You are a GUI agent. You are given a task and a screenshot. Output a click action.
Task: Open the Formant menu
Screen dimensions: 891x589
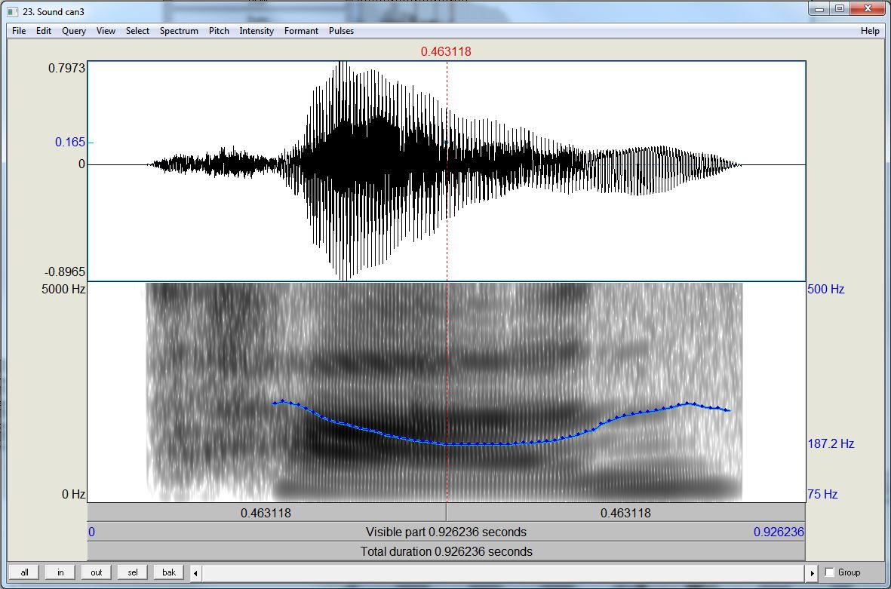coord(301,31)
